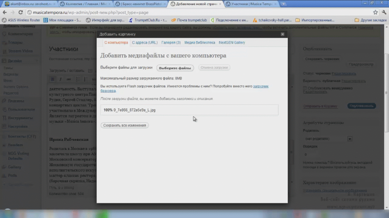Open a new browser tab
Image resolution: width=389 pixels, height=218 pixels.
(284, 4)
